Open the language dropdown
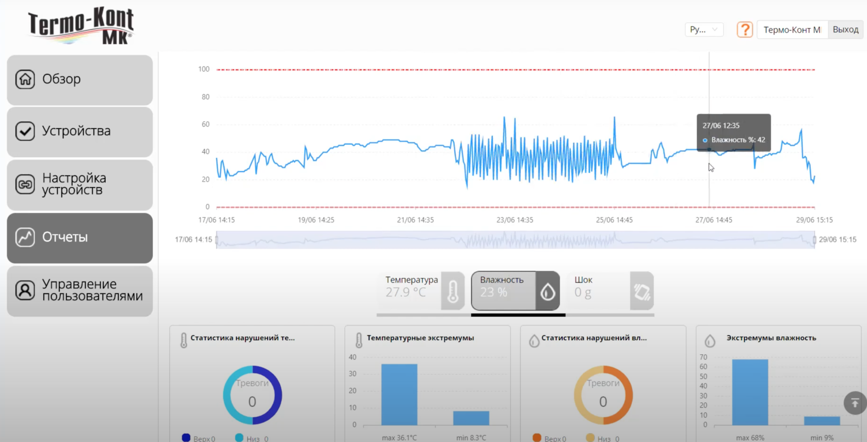Image resolution: width=867 pixels, height=442 pixels. click(704, 29)
